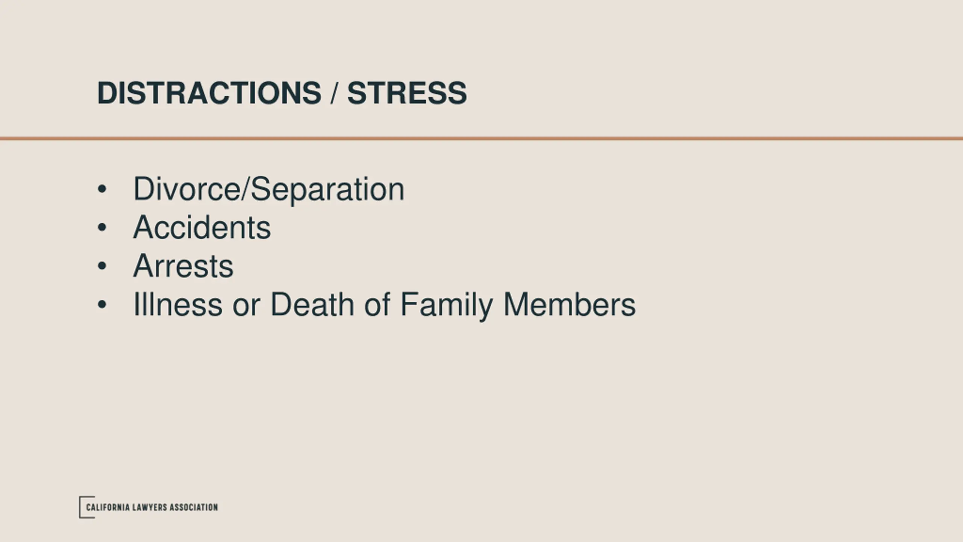Select the bullet dot beside Divorce/Separation

[x=102, y=189]
